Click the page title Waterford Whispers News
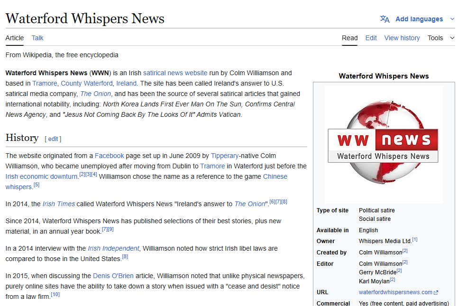 [85, 18]
